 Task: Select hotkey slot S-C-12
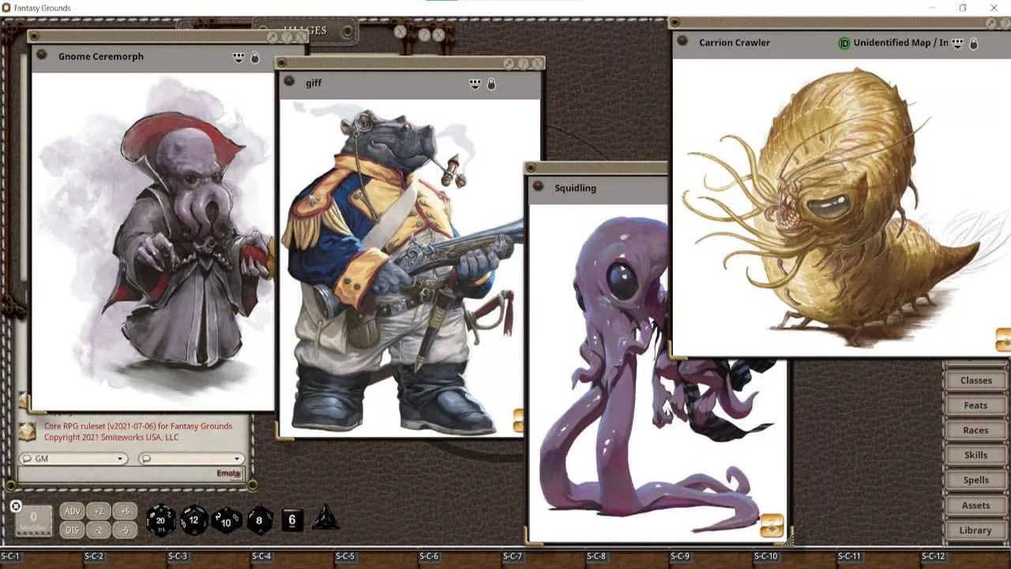click(x=963, y=560)
